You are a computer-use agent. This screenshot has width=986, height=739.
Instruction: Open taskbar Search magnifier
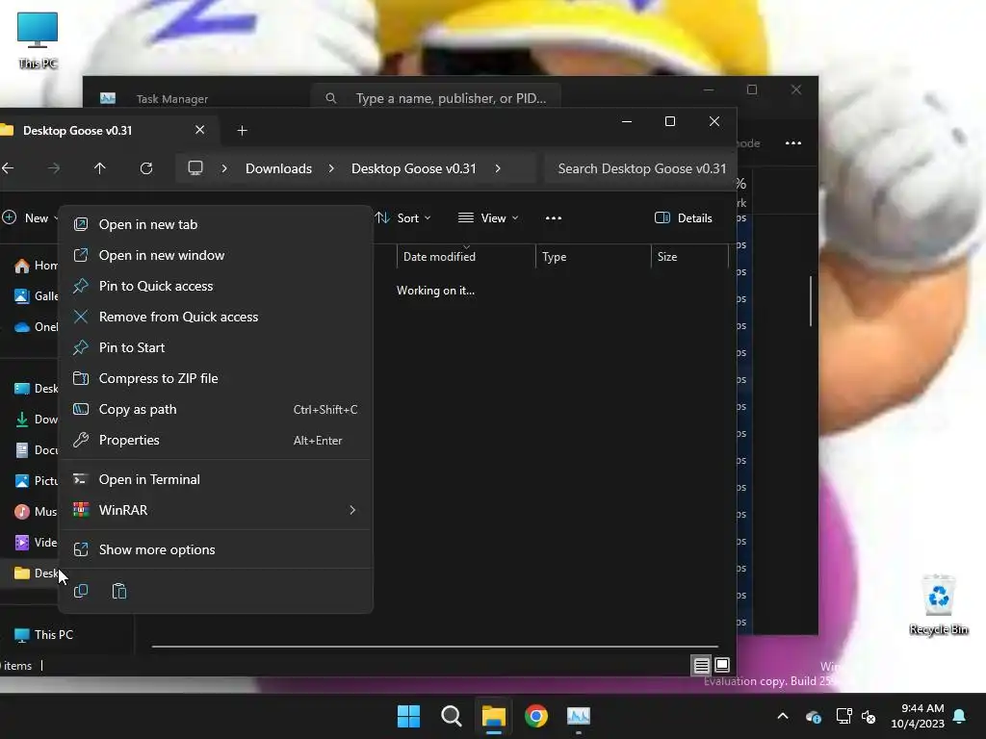click(x=451, y=716)
